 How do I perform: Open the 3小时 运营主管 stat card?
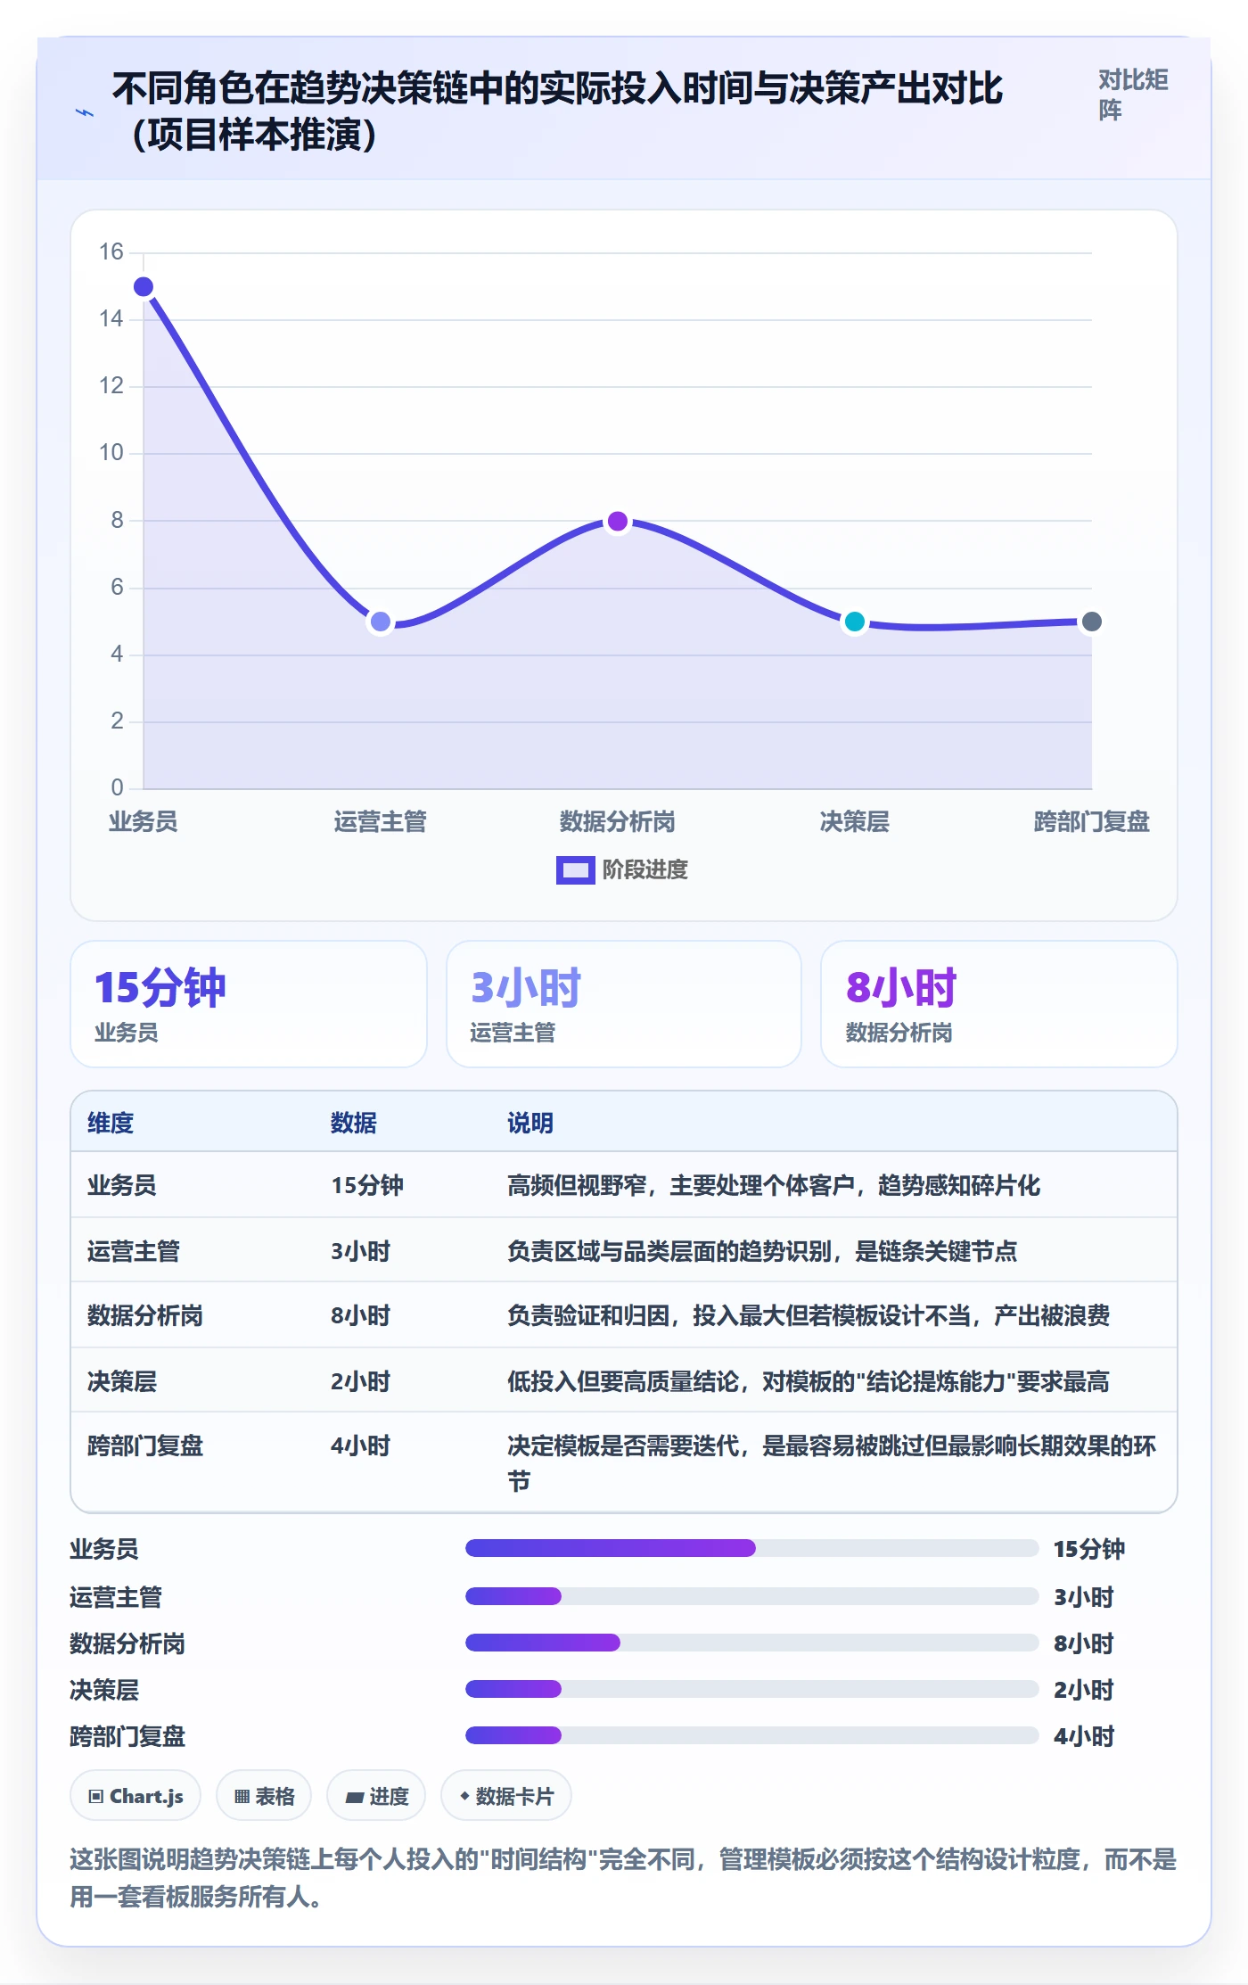tap(624, 1004)
